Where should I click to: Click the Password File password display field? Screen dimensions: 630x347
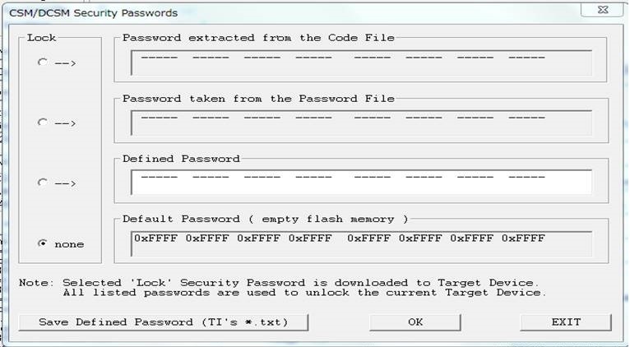[x=361, y=123]
